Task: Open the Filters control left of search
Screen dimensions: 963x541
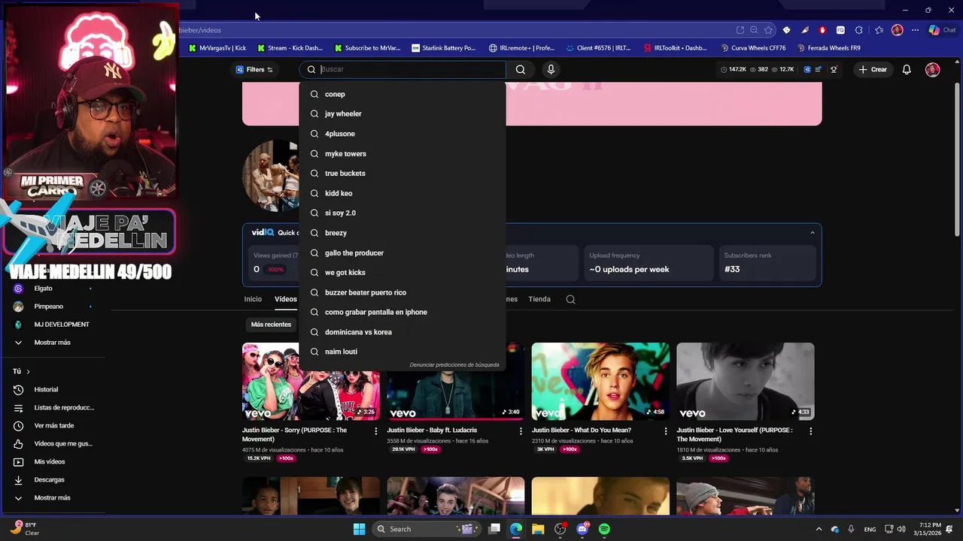Action: pos(254,69)
